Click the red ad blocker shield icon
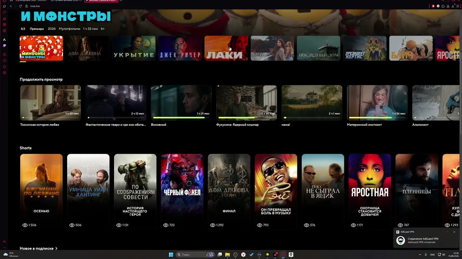462x259 pixels. (433, 6)
